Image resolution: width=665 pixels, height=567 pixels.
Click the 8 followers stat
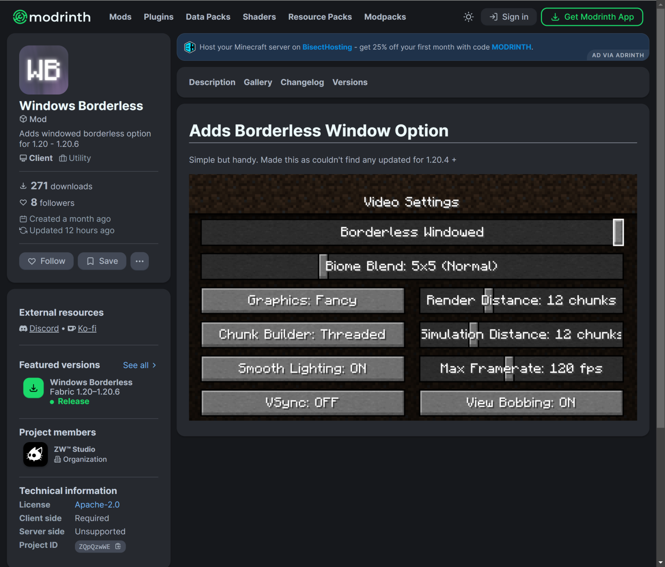click(47, 203)
